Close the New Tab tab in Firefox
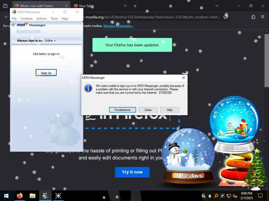The height and width of the screenshot is (201, 269). (x=125, y=6)
